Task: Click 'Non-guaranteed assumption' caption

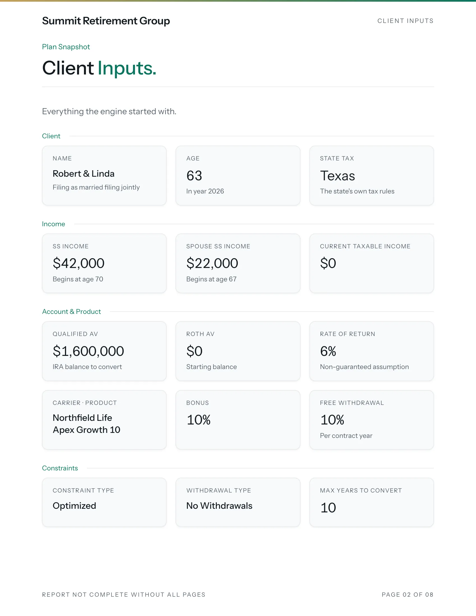Action: point(364,367)
